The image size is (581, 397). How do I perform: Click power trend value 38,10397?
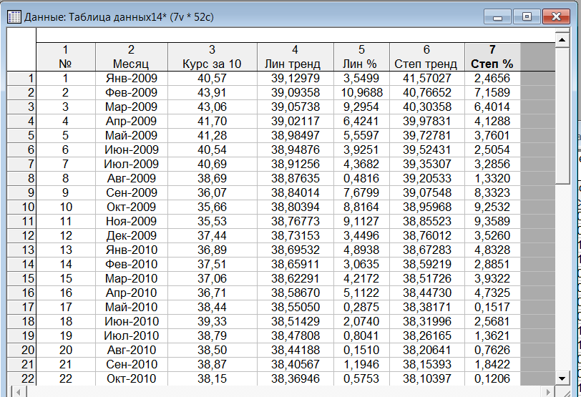(427, 379)
